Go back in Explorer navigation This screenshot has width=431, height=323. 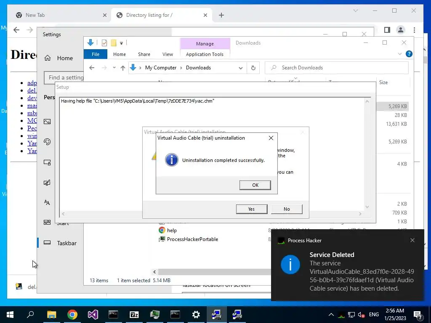pyautogui.click(x=92, y=68)
